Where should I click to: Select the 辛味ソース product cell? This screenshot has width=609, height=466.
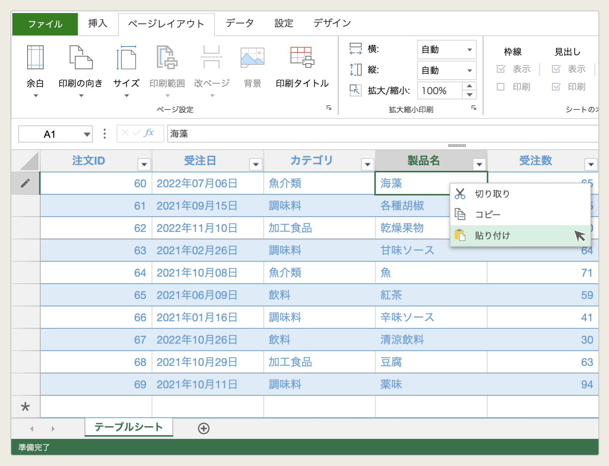[x=431, y=317]
